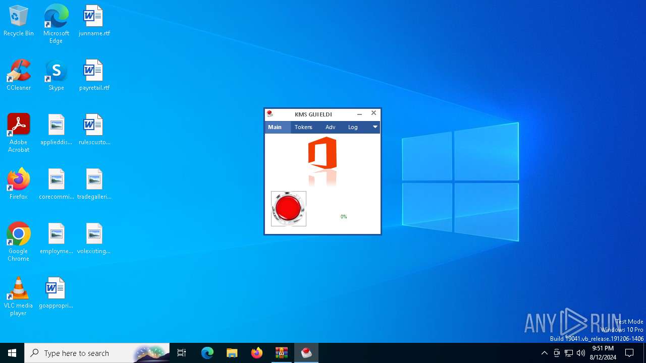
Task: Select the corecommi image file icon
Action: [x=56, y=185]
